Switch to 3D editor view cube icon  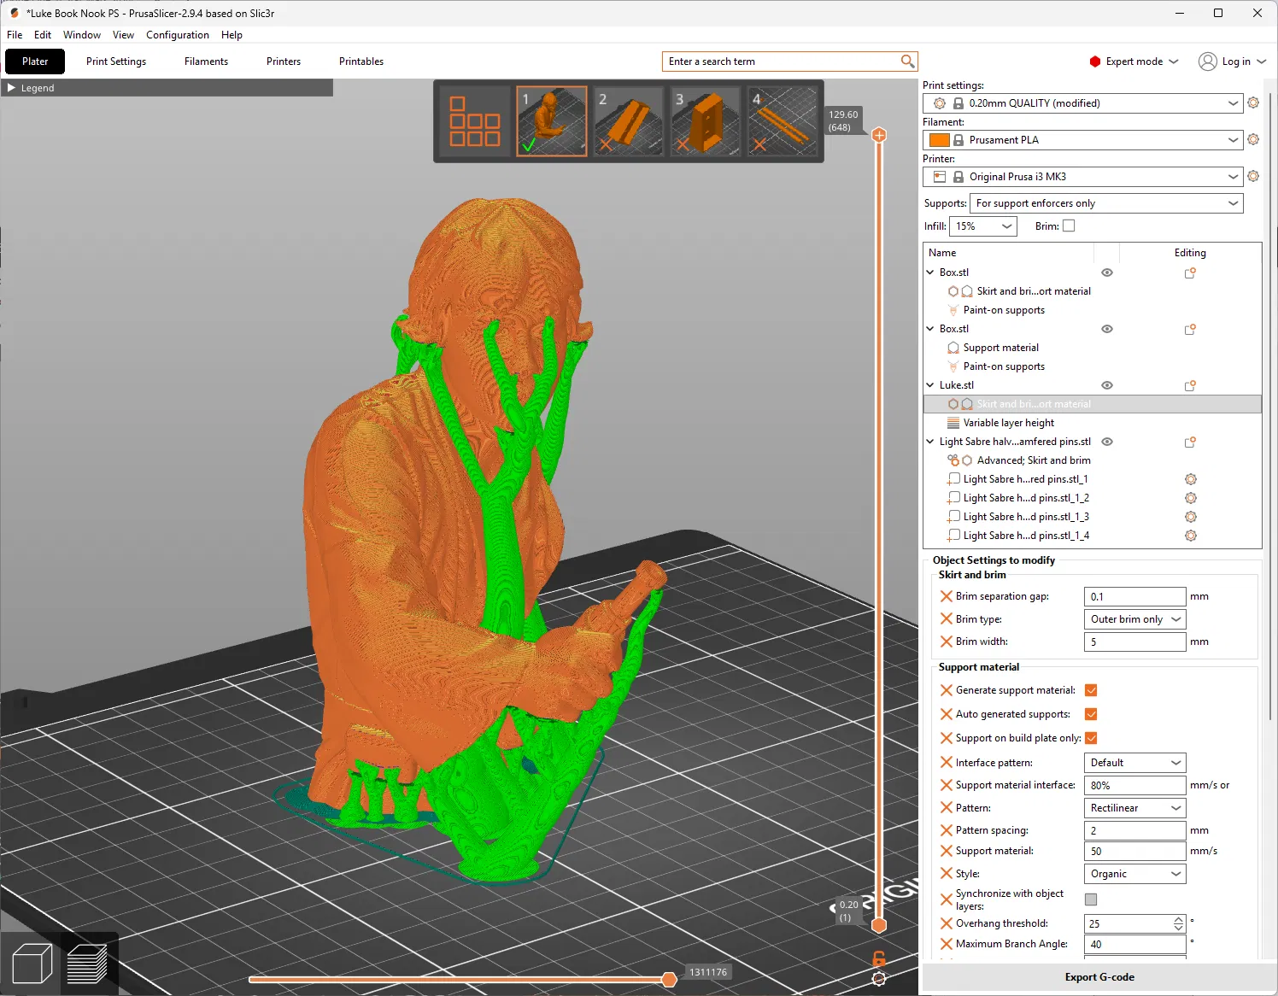(32, 964)
